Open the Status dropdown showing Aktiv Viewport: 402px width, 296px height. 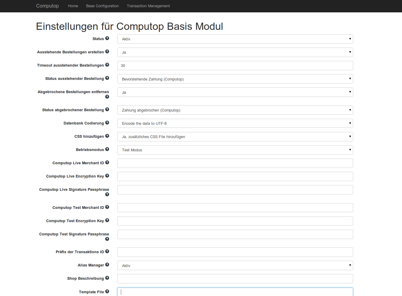235,39
